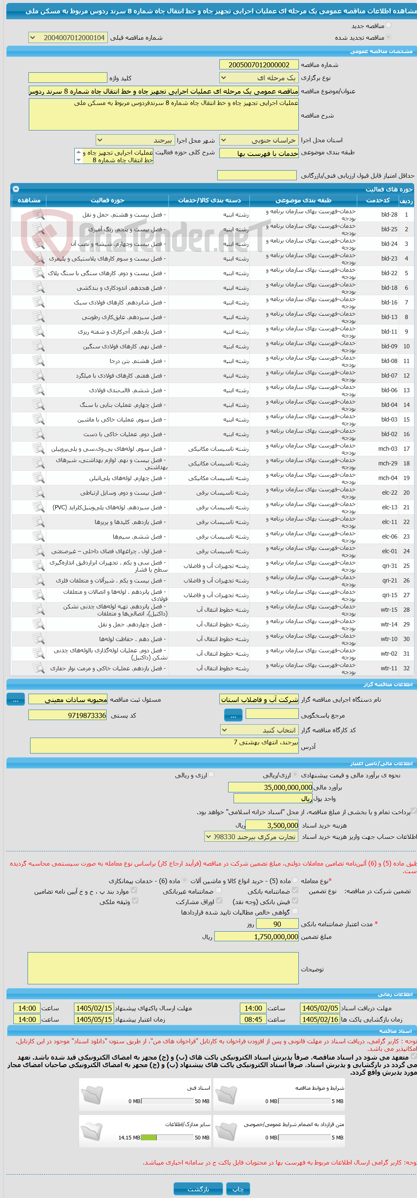Open the کد کارگاه مناقصه گزار dropdown
The image size is (417, 1198).
click(x=259, y=730)
